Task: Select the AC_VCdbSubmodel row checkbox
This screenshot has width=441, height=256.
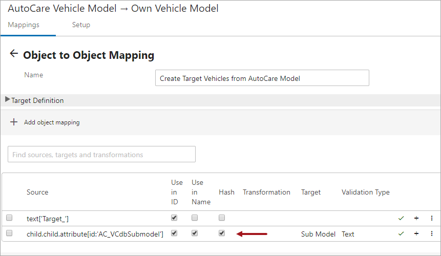Action: [9, 233]
